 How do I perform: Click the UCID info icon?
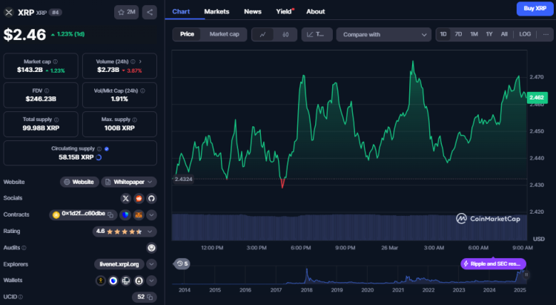pos(21,297)
